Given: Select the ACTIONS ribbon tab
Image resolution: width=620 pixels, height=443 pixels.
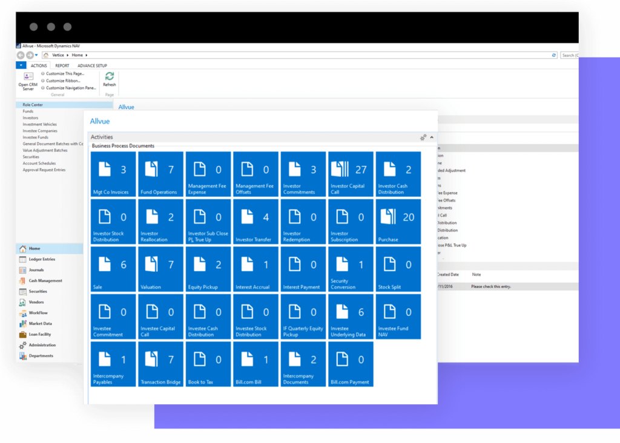Looking at the screenshot, I should [x=39, y=65].
